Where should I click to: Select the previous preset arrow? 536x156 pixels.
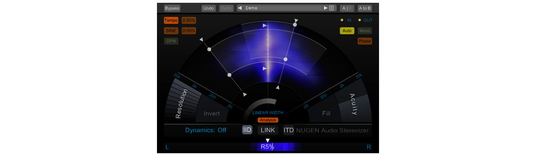[x=239, y=8]
